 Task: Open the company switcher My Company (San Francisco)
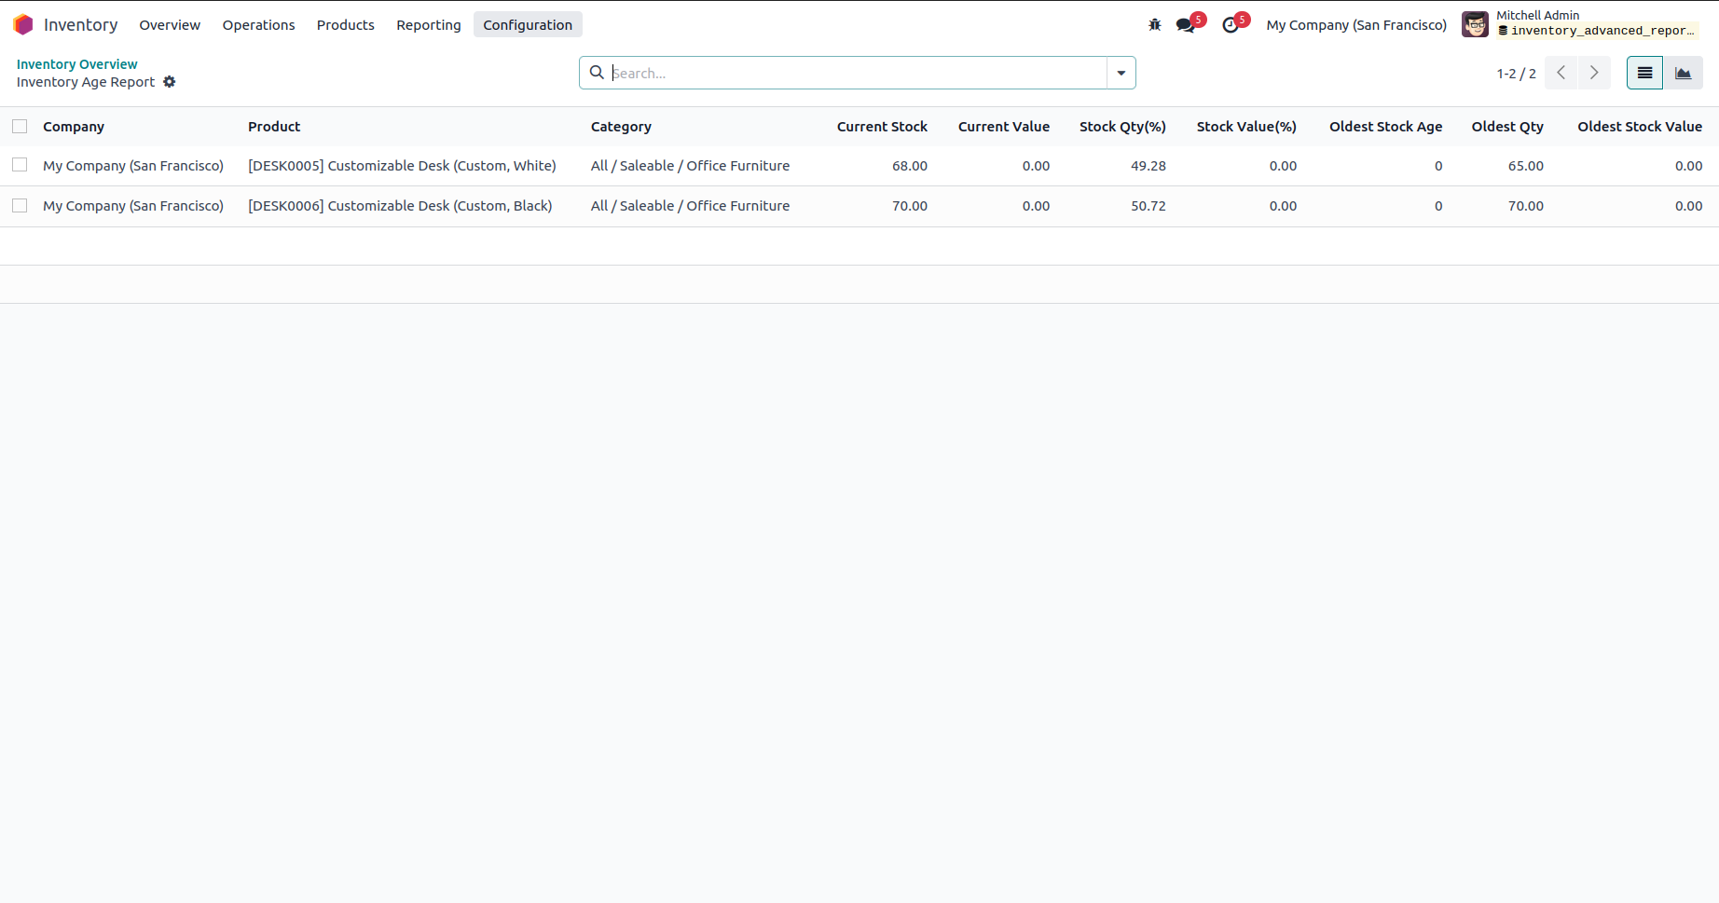point(1356,25)
